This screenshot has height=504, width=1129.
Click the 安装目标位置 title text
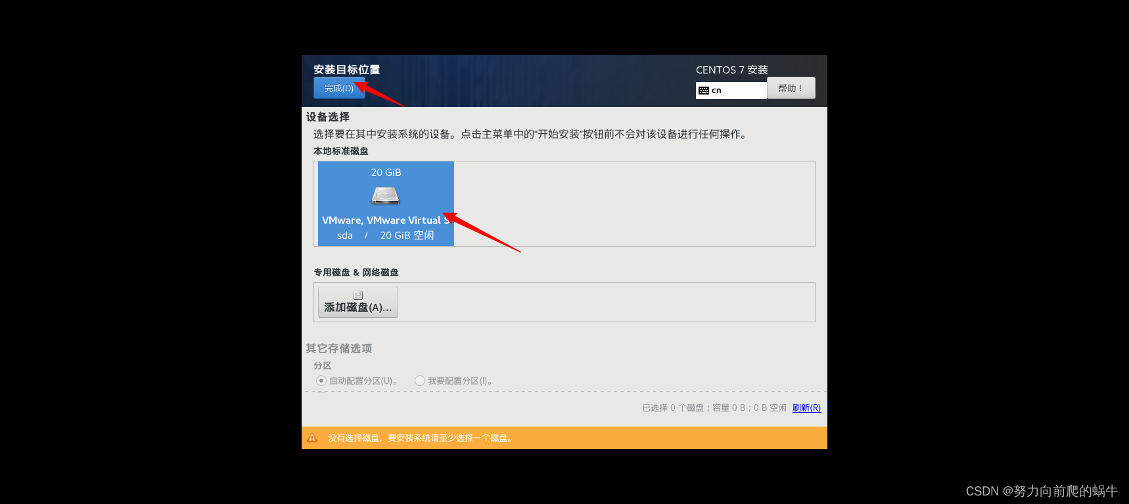(x=346, y=70)
